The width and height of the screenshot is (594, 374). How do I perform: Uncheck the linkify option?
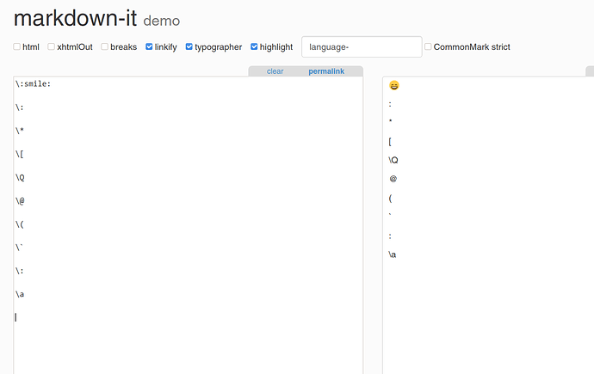click(149, 46)
